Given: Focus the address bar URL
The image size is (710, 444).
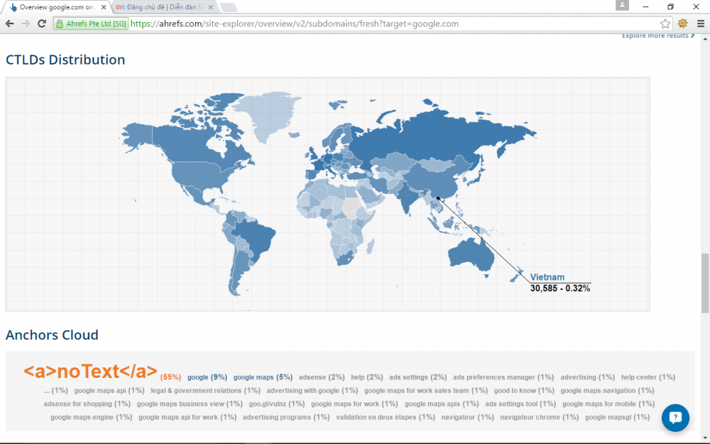Looking at the screenshot, I should tap(295, 23).
